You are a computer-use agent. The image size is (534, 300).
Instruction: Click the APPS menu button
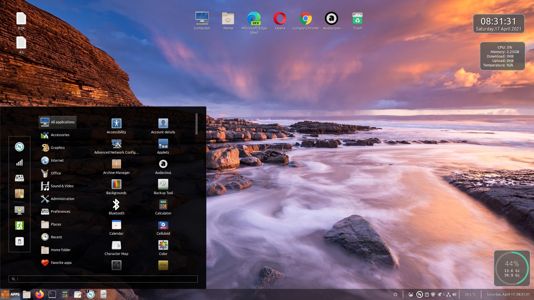(x=10, y=294)
